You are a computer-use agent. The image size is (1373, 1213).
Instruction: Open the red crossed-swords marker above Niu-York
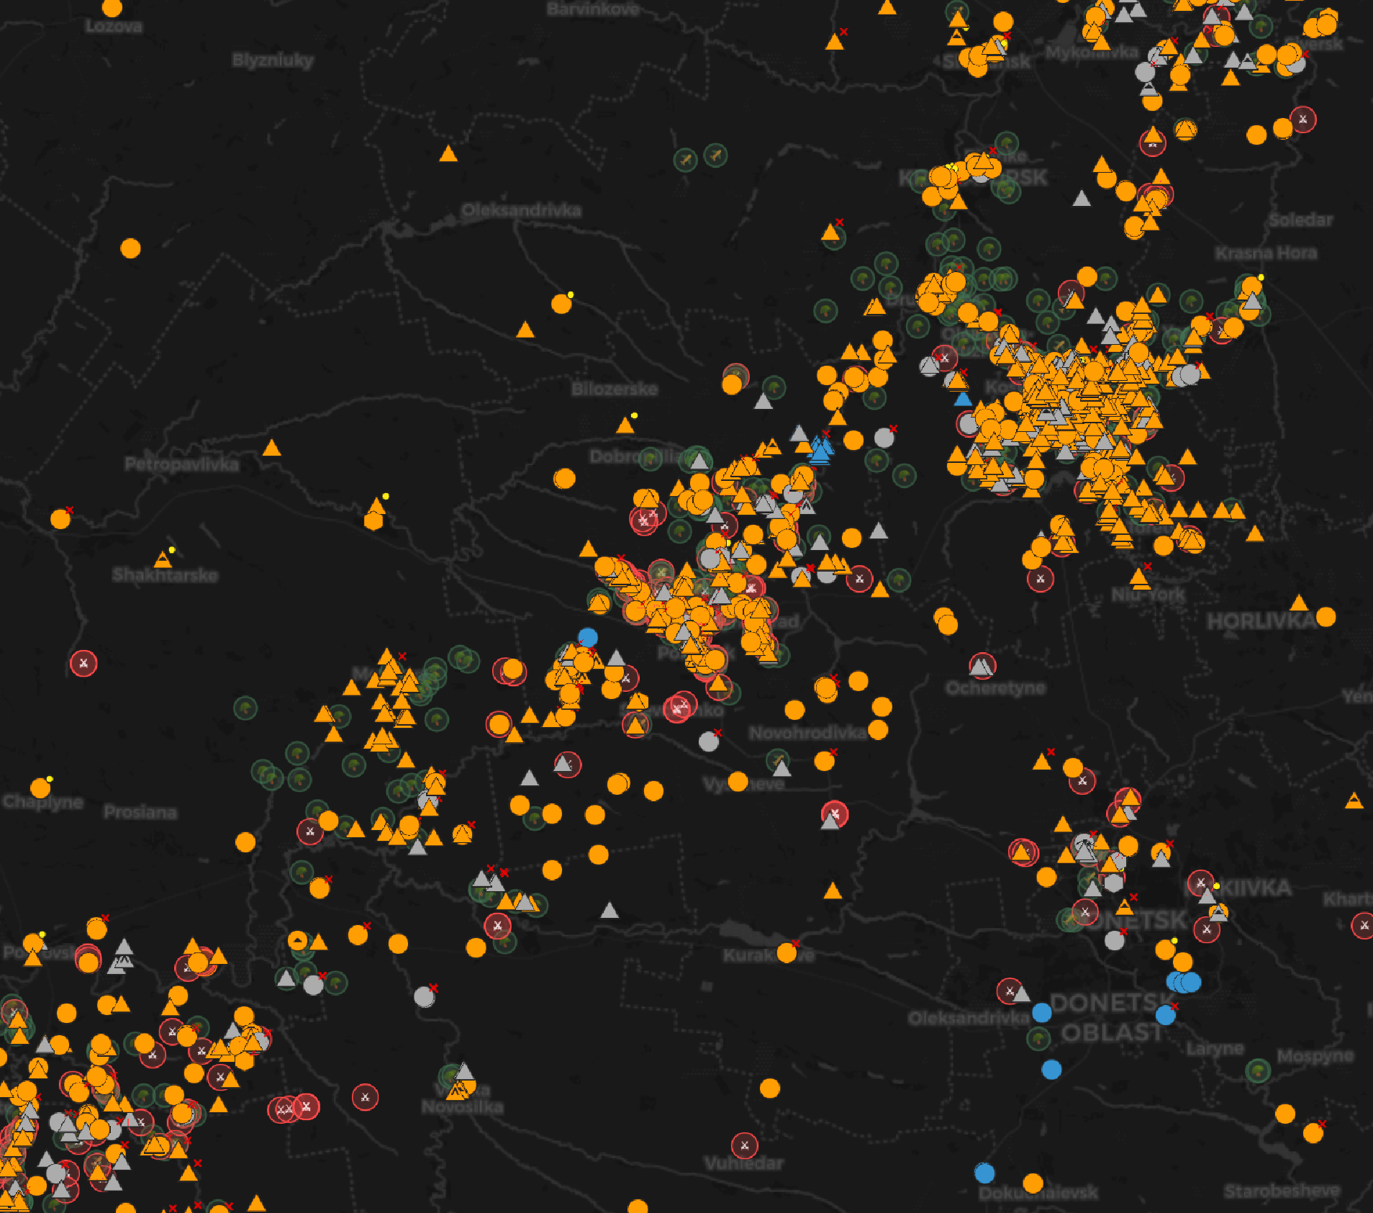tap(1041, 578)
